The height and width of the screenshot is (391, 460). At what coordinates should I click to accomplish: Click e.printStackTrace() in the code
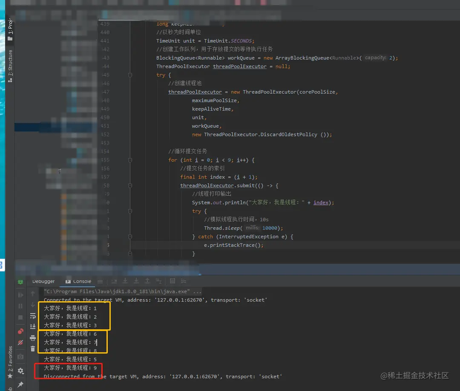pos(233,245)
